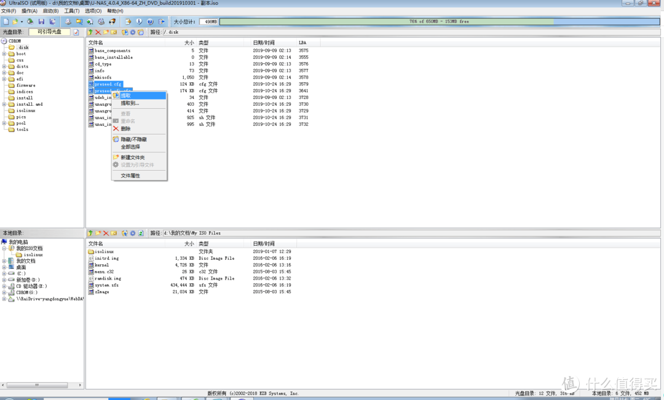The height and width of the screenshot is (400, 664).
Task: Choose 提取到... in the context menu
Action: coord(139,103)
